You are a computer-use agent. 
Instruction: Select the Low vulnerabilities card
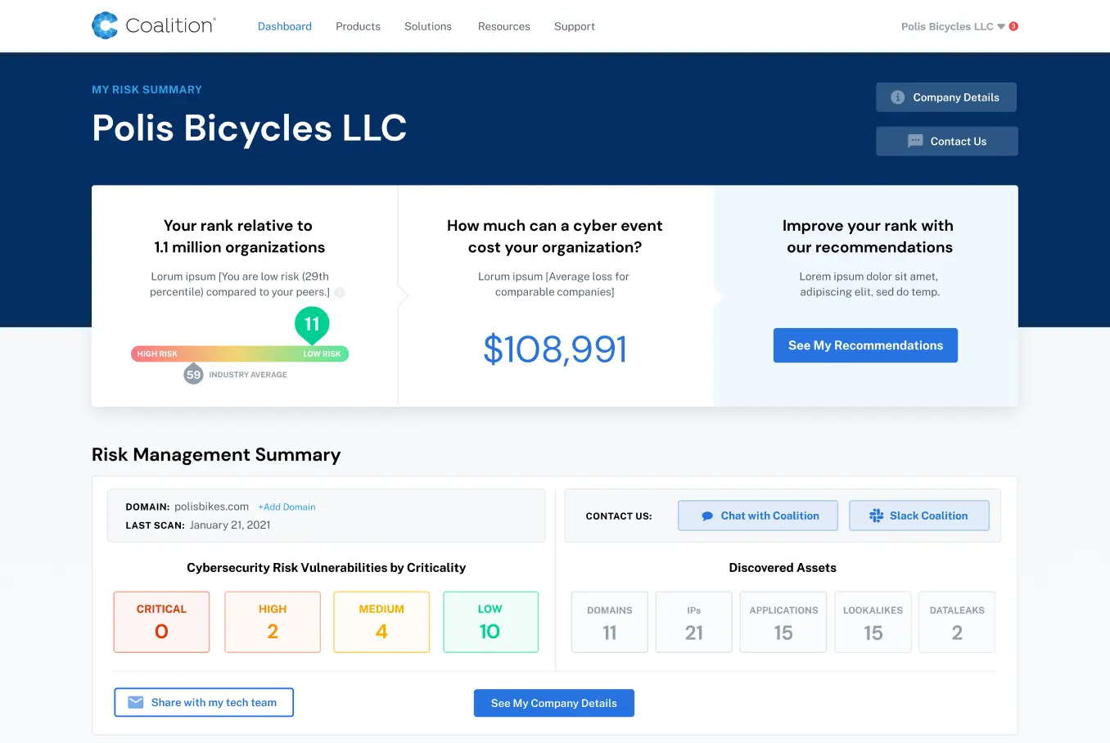(x=490, y=622)
